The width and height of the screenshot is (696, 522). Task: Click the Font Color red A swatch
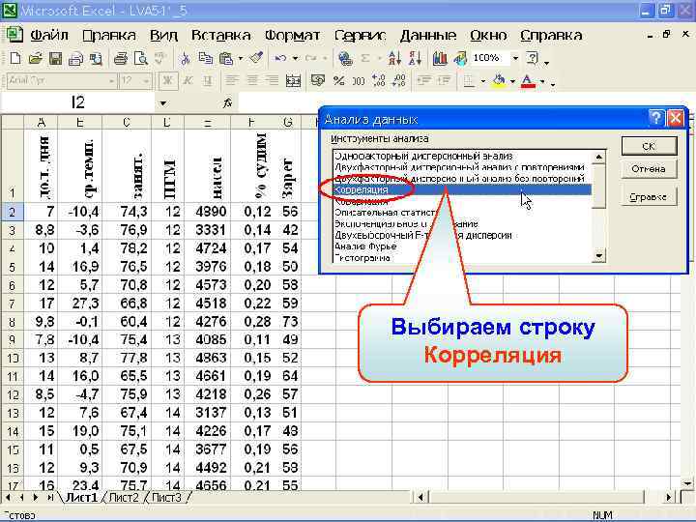(x=528, y=81)
